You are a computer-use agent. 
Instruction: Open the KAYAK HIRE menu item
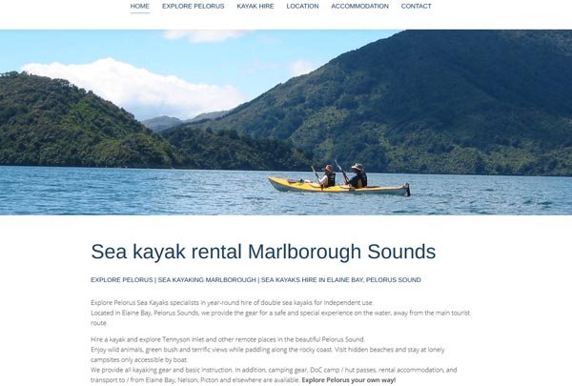(255, 7)
